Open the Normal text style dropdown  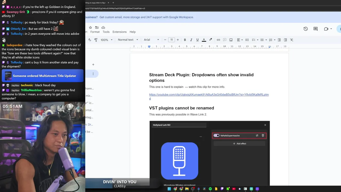(128, 40)
